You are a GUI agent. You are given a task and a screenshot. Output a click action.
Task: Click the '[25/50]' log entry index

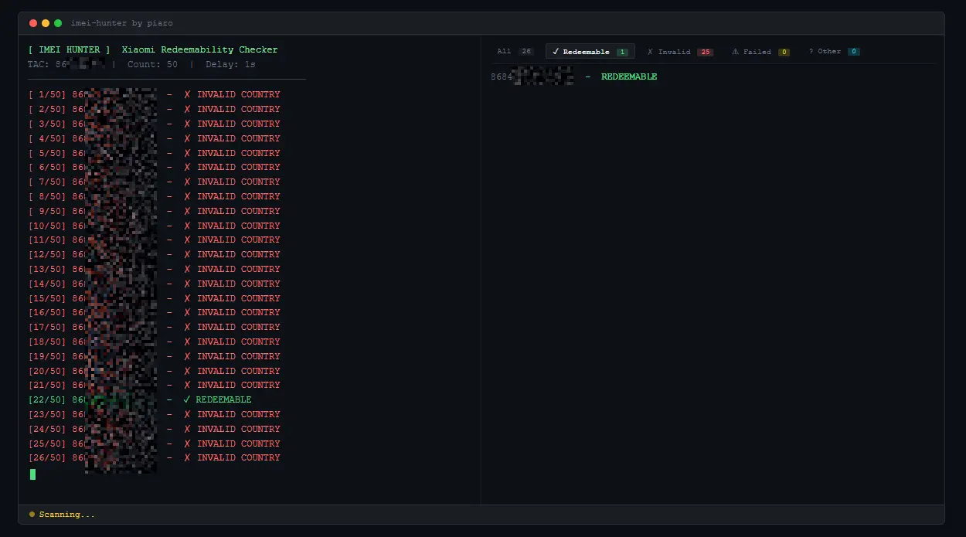pyautogui.click(x=48, y=444)
